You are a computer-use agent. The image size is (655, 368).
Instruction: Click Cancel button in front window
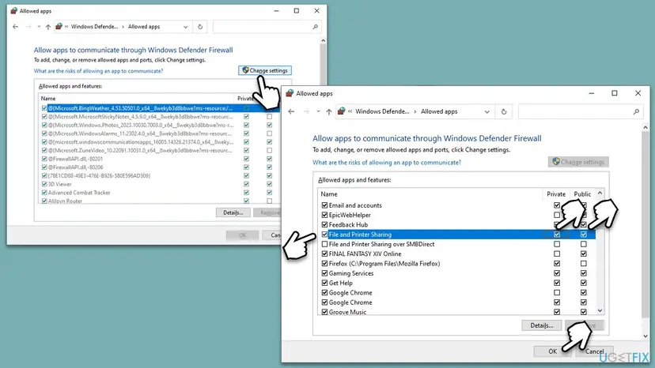594,351
